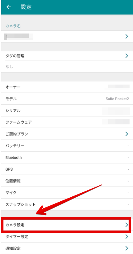This screenshot has width=133, height=254.
Task: Tap the カメラ設定 chevron icon
Action: 127,225
